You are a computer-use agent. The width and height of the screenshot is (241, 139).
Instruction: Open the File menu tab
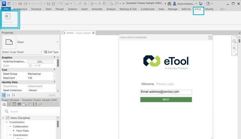(6, 9)
